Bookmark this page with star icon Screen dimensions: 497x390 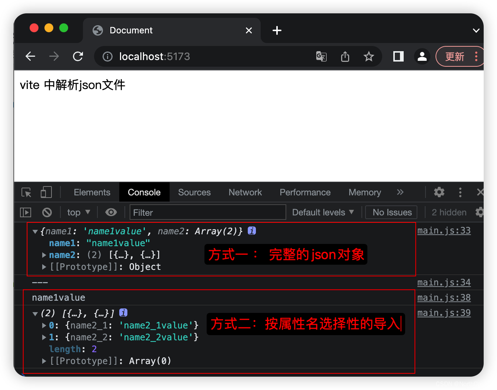(368, 56)
